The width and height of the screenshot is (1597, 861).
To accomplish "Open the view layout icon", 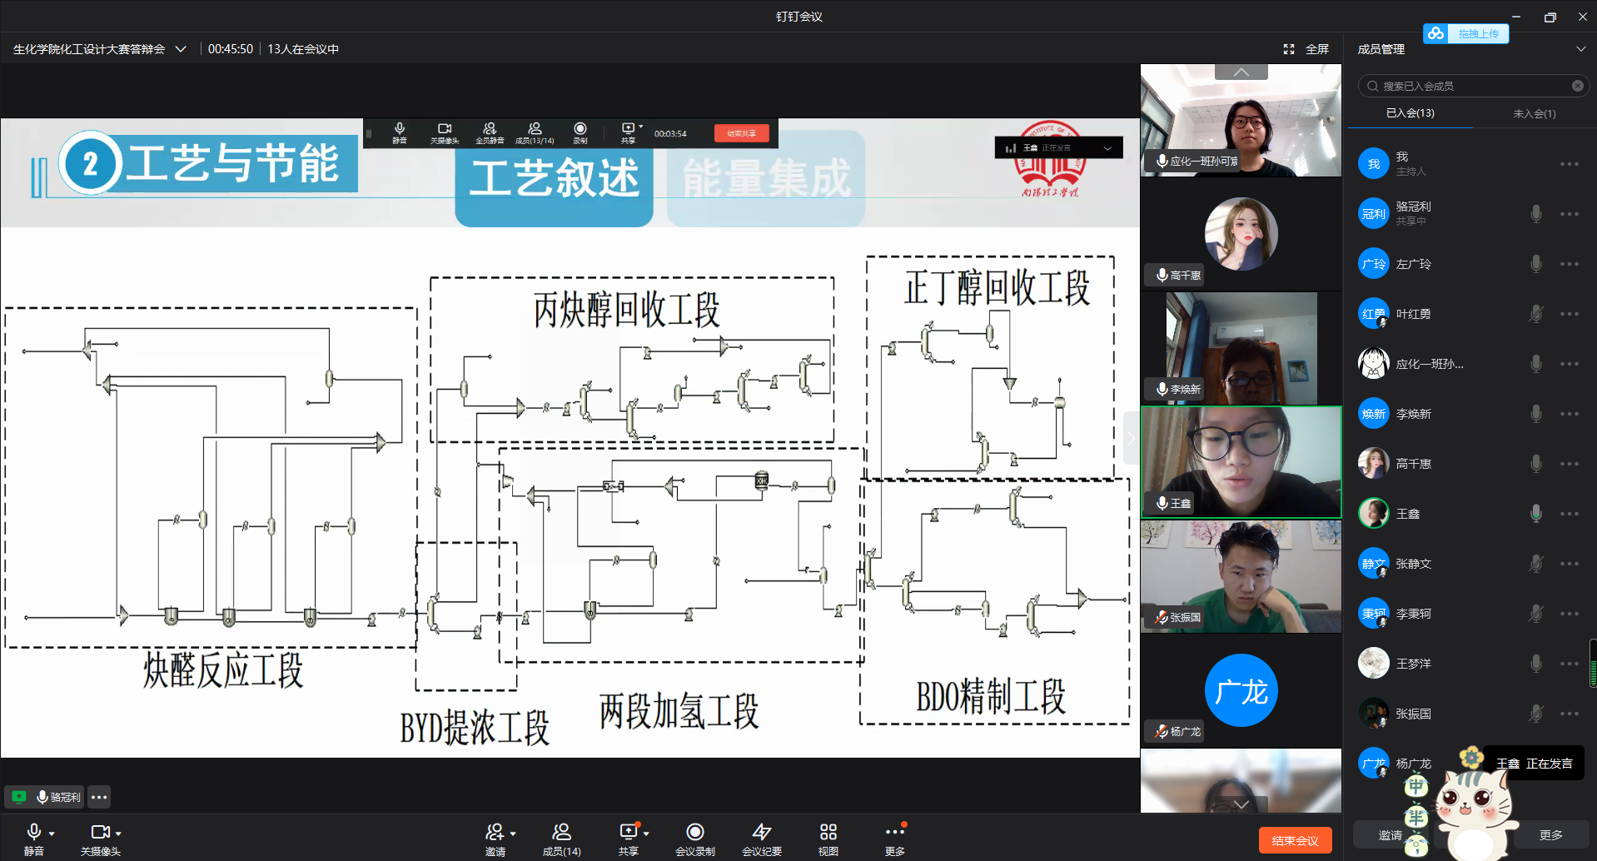I will point(828,833).
